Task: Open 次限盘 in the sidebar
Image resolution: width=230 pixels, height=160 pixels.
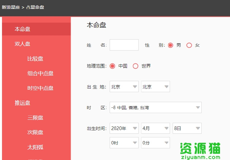Action: pos(35,132)
